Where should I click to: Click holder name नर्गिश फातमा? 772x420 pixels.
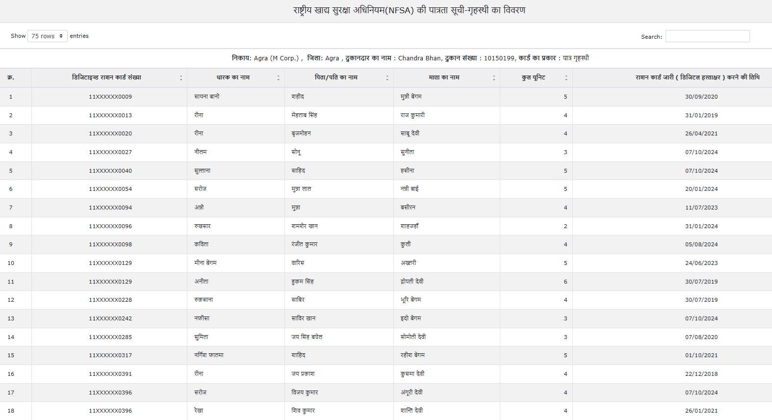[209, 355]
